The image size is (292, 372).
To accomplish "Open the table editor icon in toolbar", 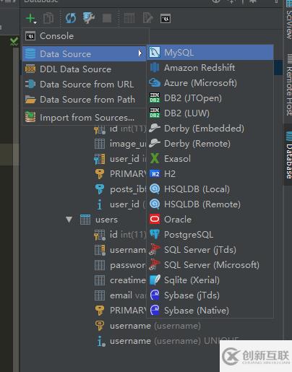I will (x=129, y=18).
